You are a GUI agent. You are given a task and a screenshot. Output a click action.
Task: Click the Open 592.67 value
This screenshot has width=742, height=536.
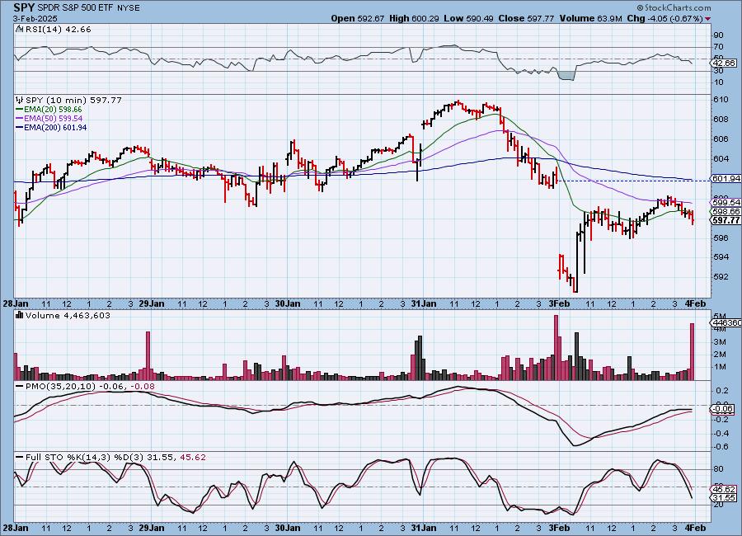358,18
